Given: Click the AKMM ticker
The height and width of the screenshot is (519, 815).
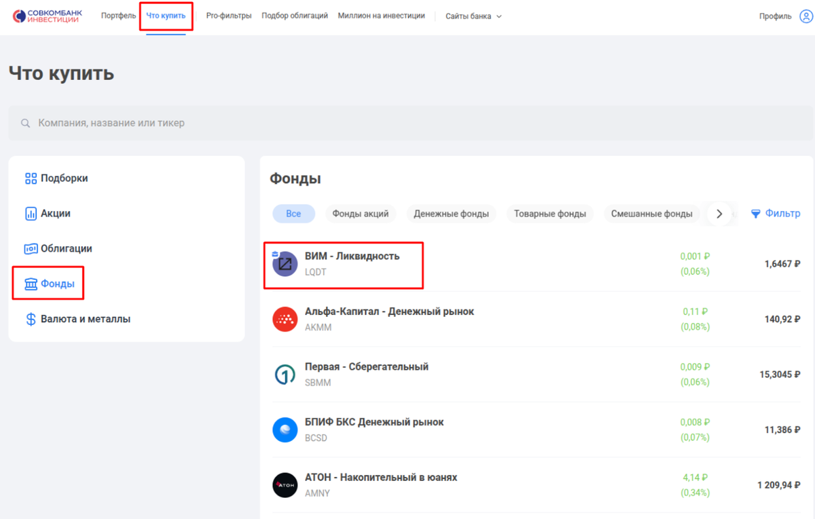Looking at the screenshot, I should tap(317, 327).
